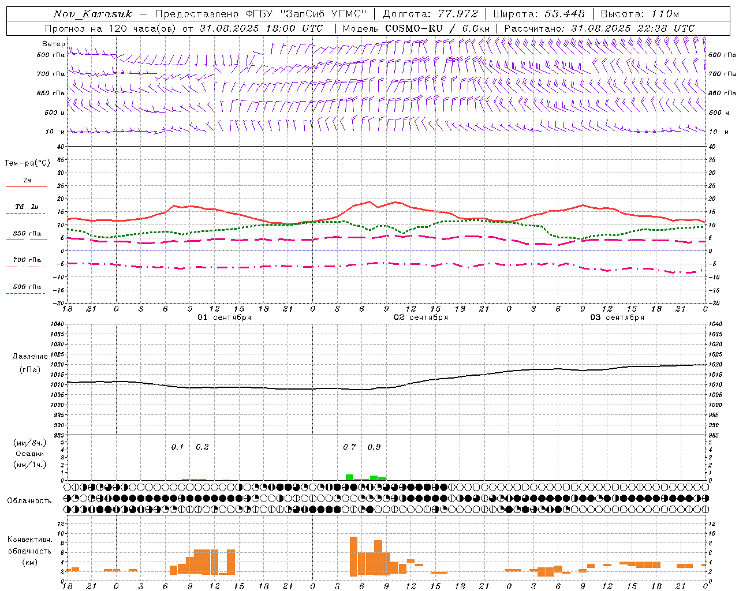Click the 'Высота: 110м' elevation text

pos(640,14)
